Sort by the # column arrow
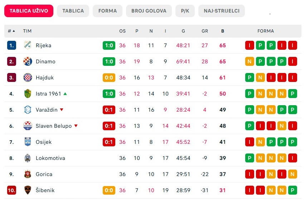 coord(14,31)
